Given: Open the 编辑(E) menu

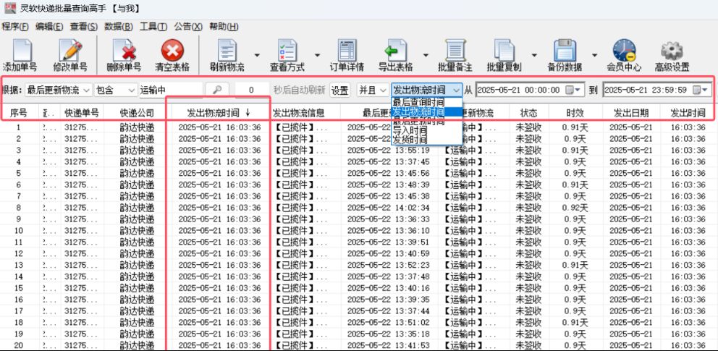Looking at the screenshot, I should (x=49, y=27).
